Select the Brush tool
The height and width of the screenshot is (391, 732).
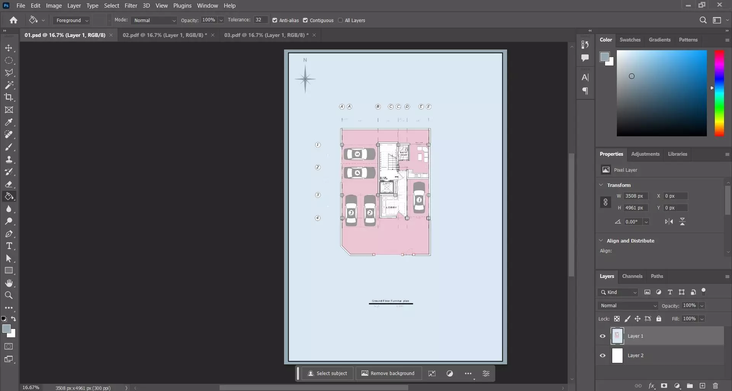[x=9, y=147]
